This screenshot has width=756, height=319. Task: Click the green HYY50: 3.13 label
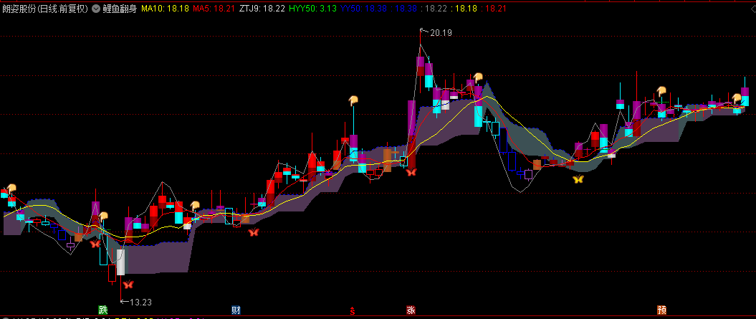[313, 9]
